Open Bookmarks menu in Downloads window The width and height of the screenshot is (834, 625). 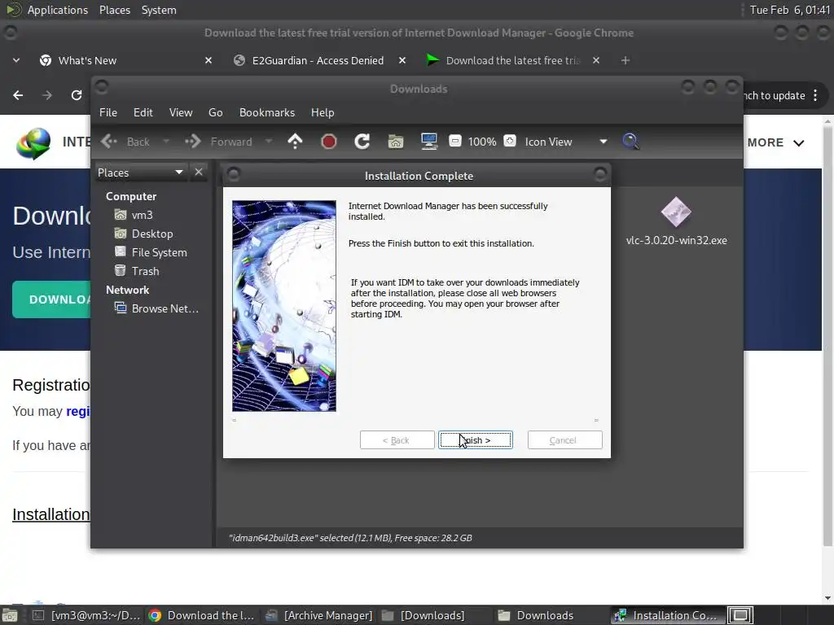pos(267,112)
